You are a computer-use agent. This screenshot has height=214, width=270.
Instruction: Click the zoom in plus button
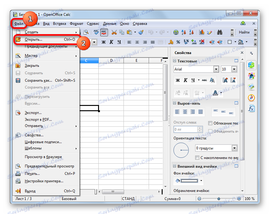tap(239, 199)
